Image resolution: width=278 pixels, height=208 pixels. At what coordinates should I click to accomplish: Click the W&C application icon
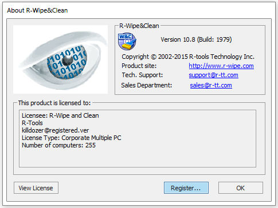point(127,41)
